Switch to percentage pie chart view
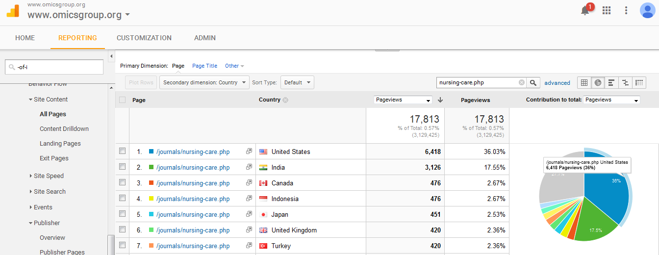 [598, 82]
